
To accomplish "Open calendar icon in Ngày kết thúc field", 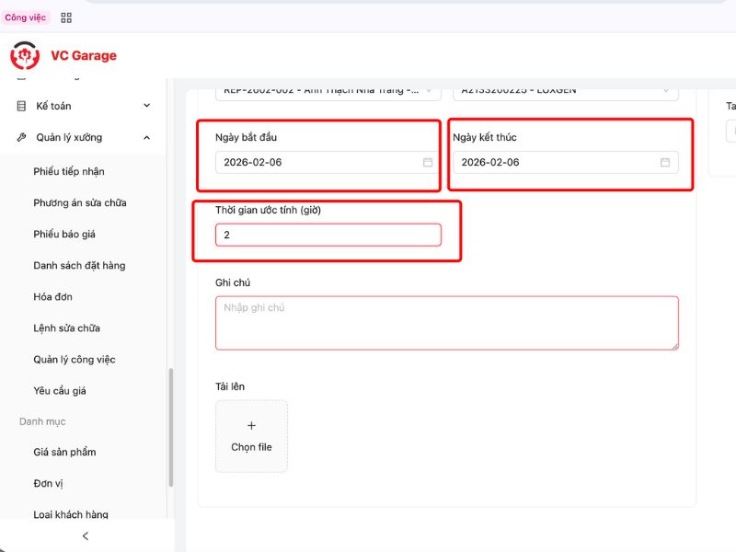I will [x=665, y=162].
